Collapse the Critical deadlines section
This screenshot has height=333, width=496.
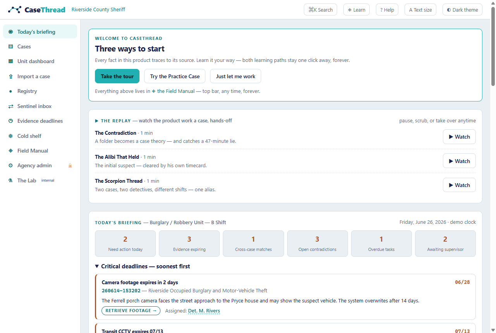(143, 266)
